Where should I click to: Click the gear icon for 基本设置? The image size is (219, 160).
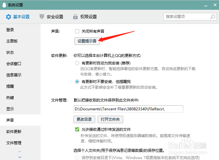click(x=8, y=17)
